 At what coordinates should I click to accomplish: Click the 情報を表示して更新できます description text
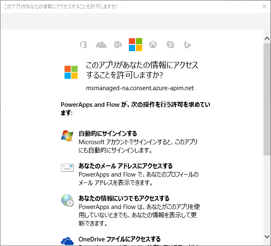(x=139, y=215)
